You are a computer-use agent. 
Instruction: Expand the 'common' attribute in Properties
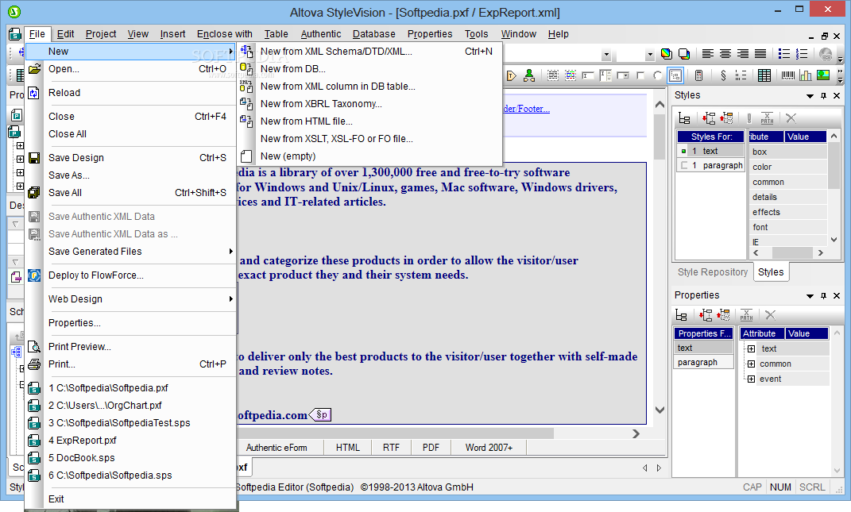point(751,364)
